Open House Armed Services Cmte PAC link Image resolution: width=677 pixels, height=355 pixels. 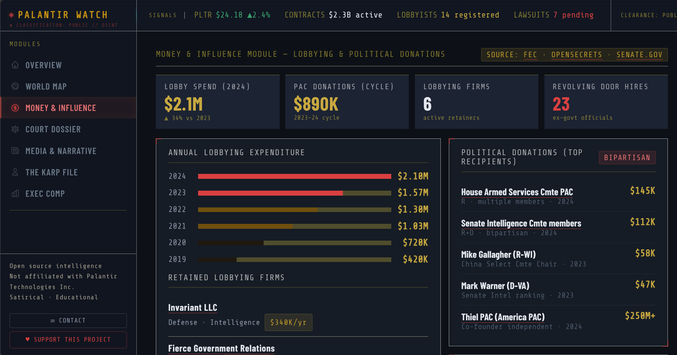[517, 192]
